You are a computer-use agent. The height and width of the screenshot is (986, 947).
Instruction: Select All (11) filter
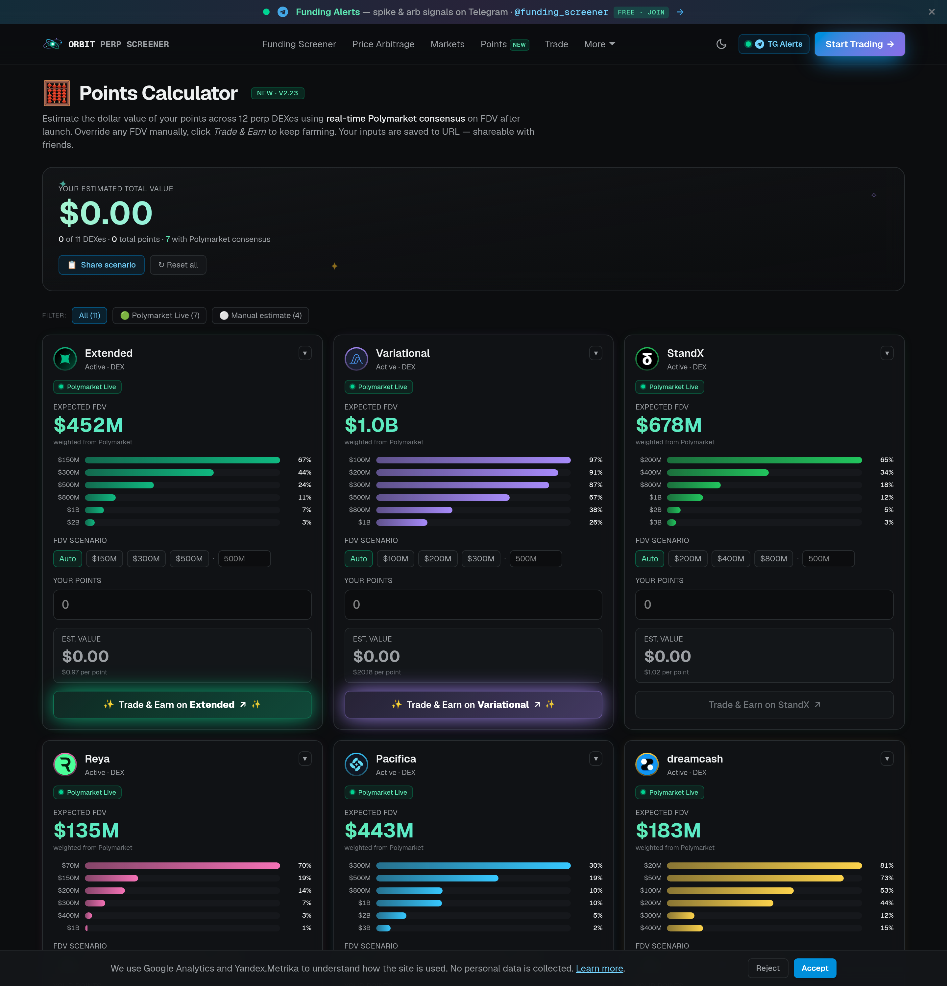[89, 316]
